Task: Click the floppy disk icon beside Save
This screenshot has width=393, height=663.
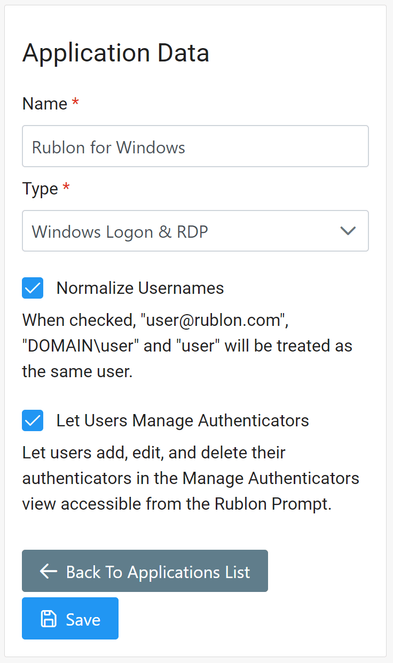Action: [x=49, y=619]
